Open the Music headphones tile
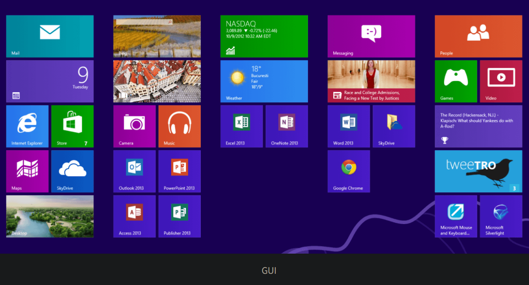Image resolution: width=529 pixels, height=285 pixels. click(180, 126)
